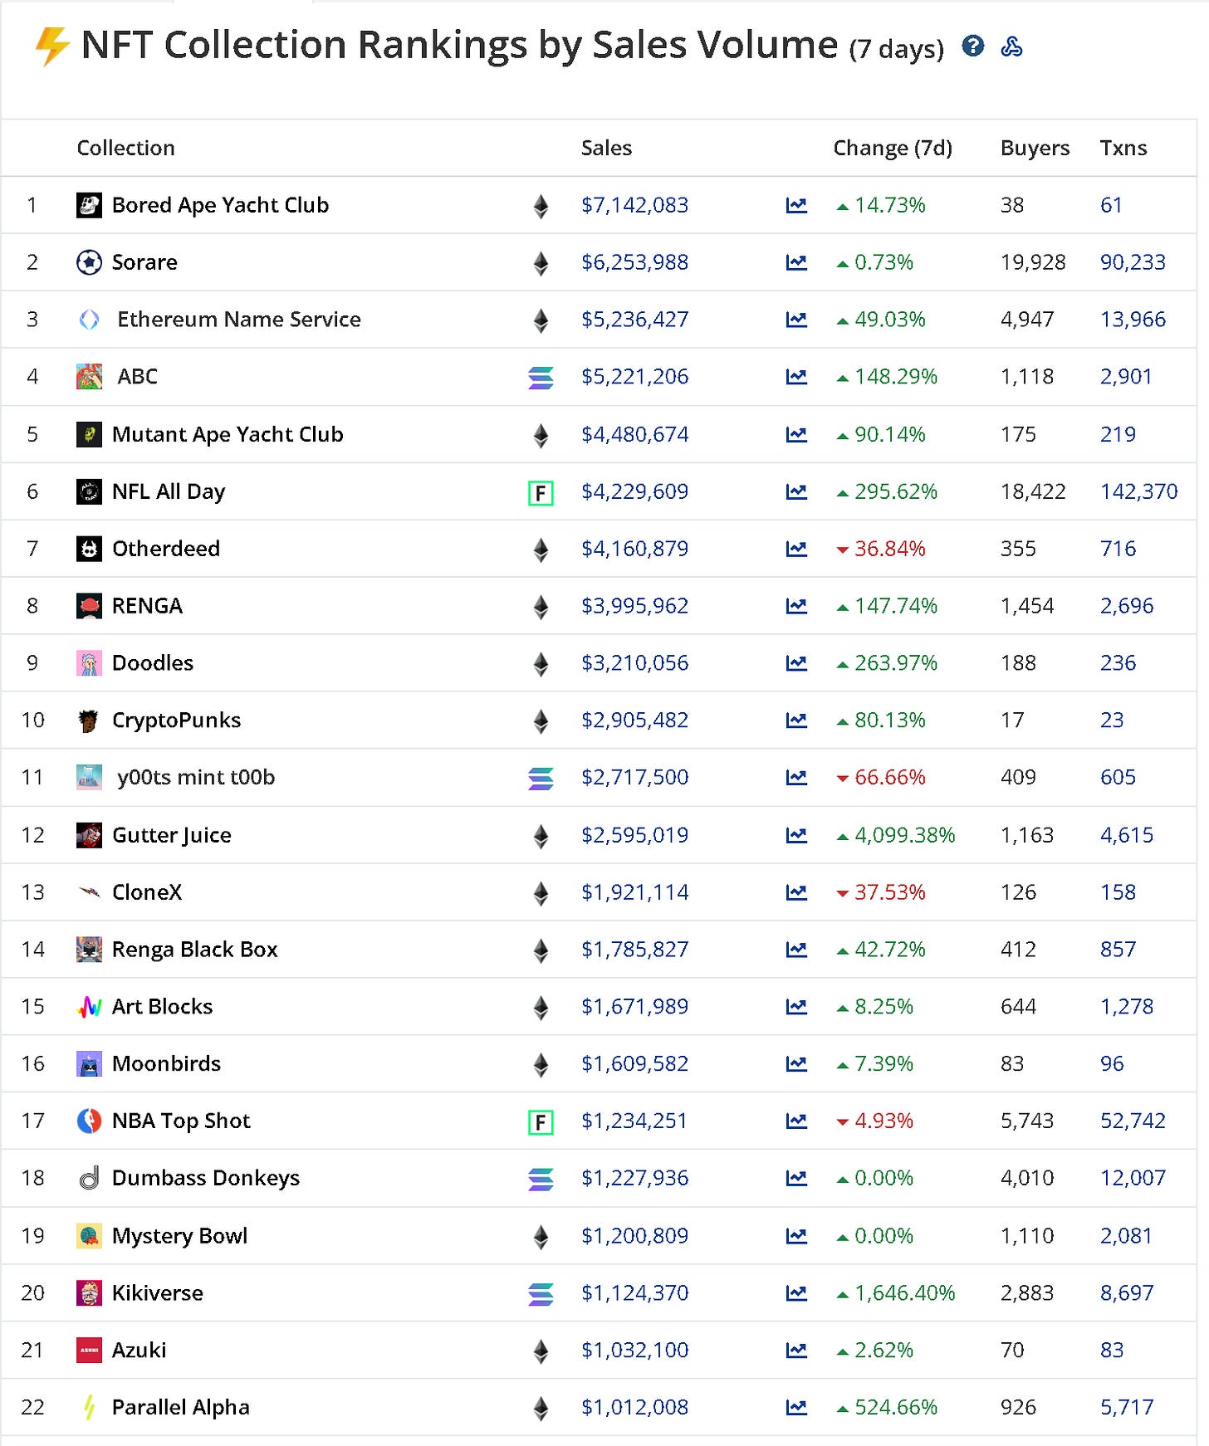Viewport: 1209px width, 1446px height.
Task: Open the chart icon in Azuki row
Action: point(796,1351)
